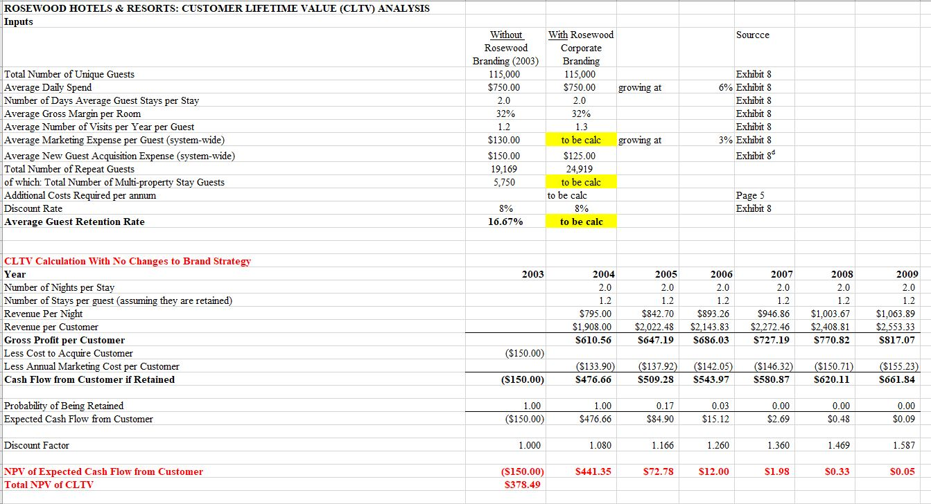The height and width of the screenshot is (504, 931).
Task: Select 'CLTV Calculation With No Changes to Brand Strategy' heading
Action: coord(128,261)
